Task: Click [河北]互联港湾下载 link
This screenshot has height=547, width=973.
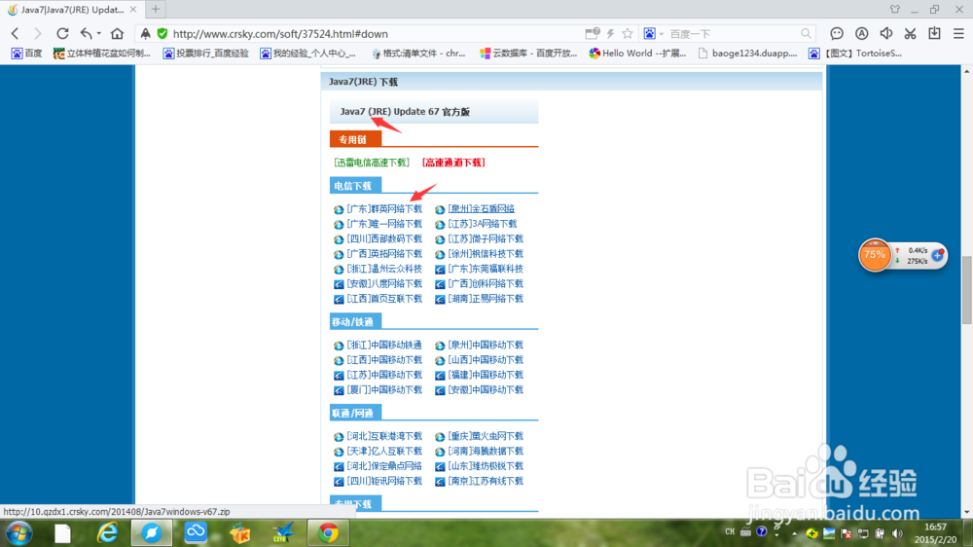Action: click(384, 436)
